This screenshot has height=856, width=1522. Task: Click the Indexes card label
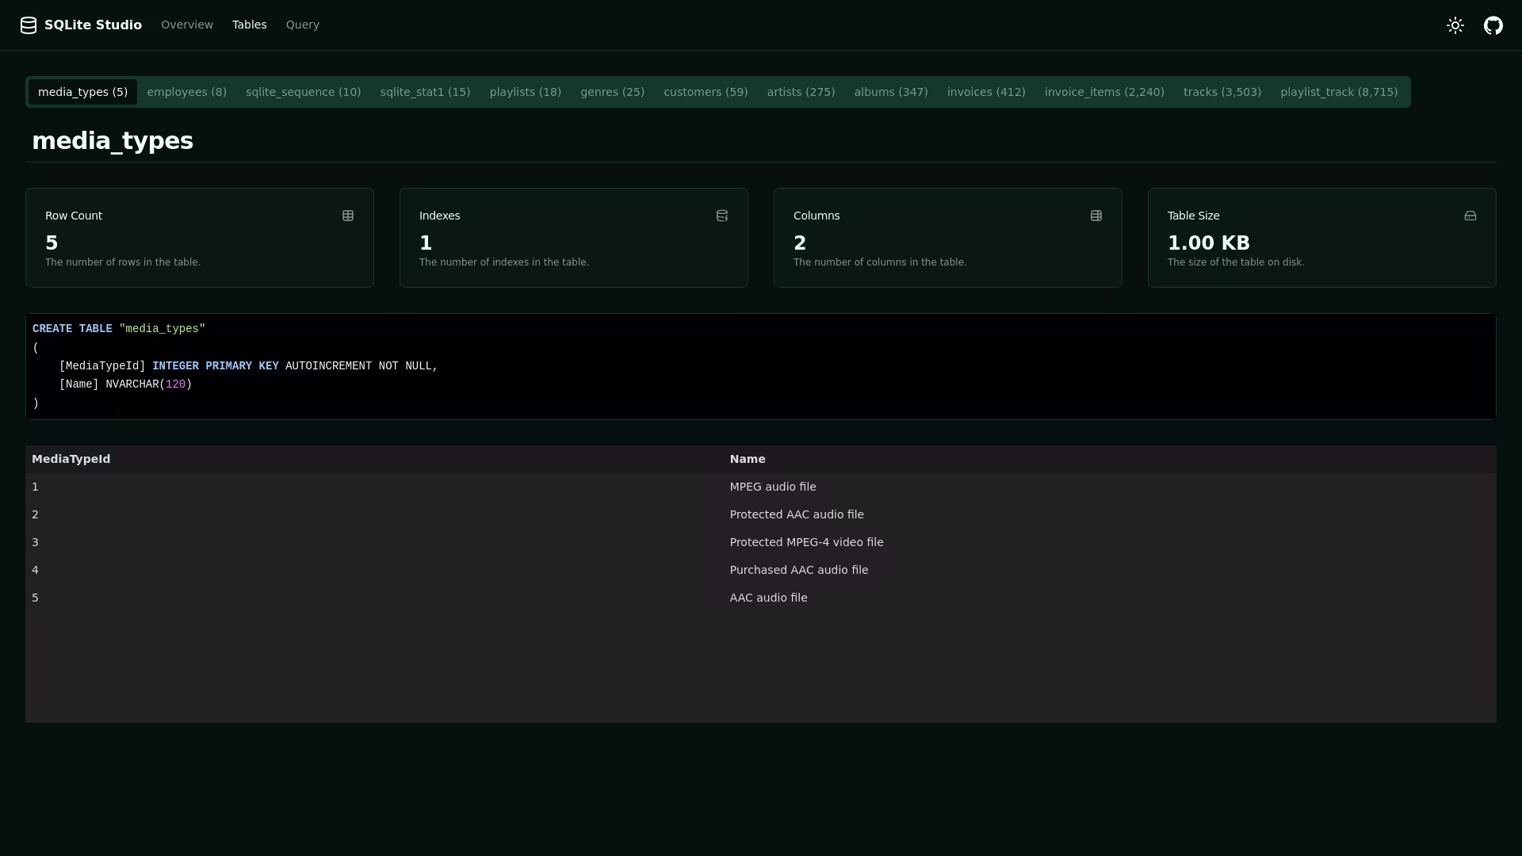(x=440, y=216)
